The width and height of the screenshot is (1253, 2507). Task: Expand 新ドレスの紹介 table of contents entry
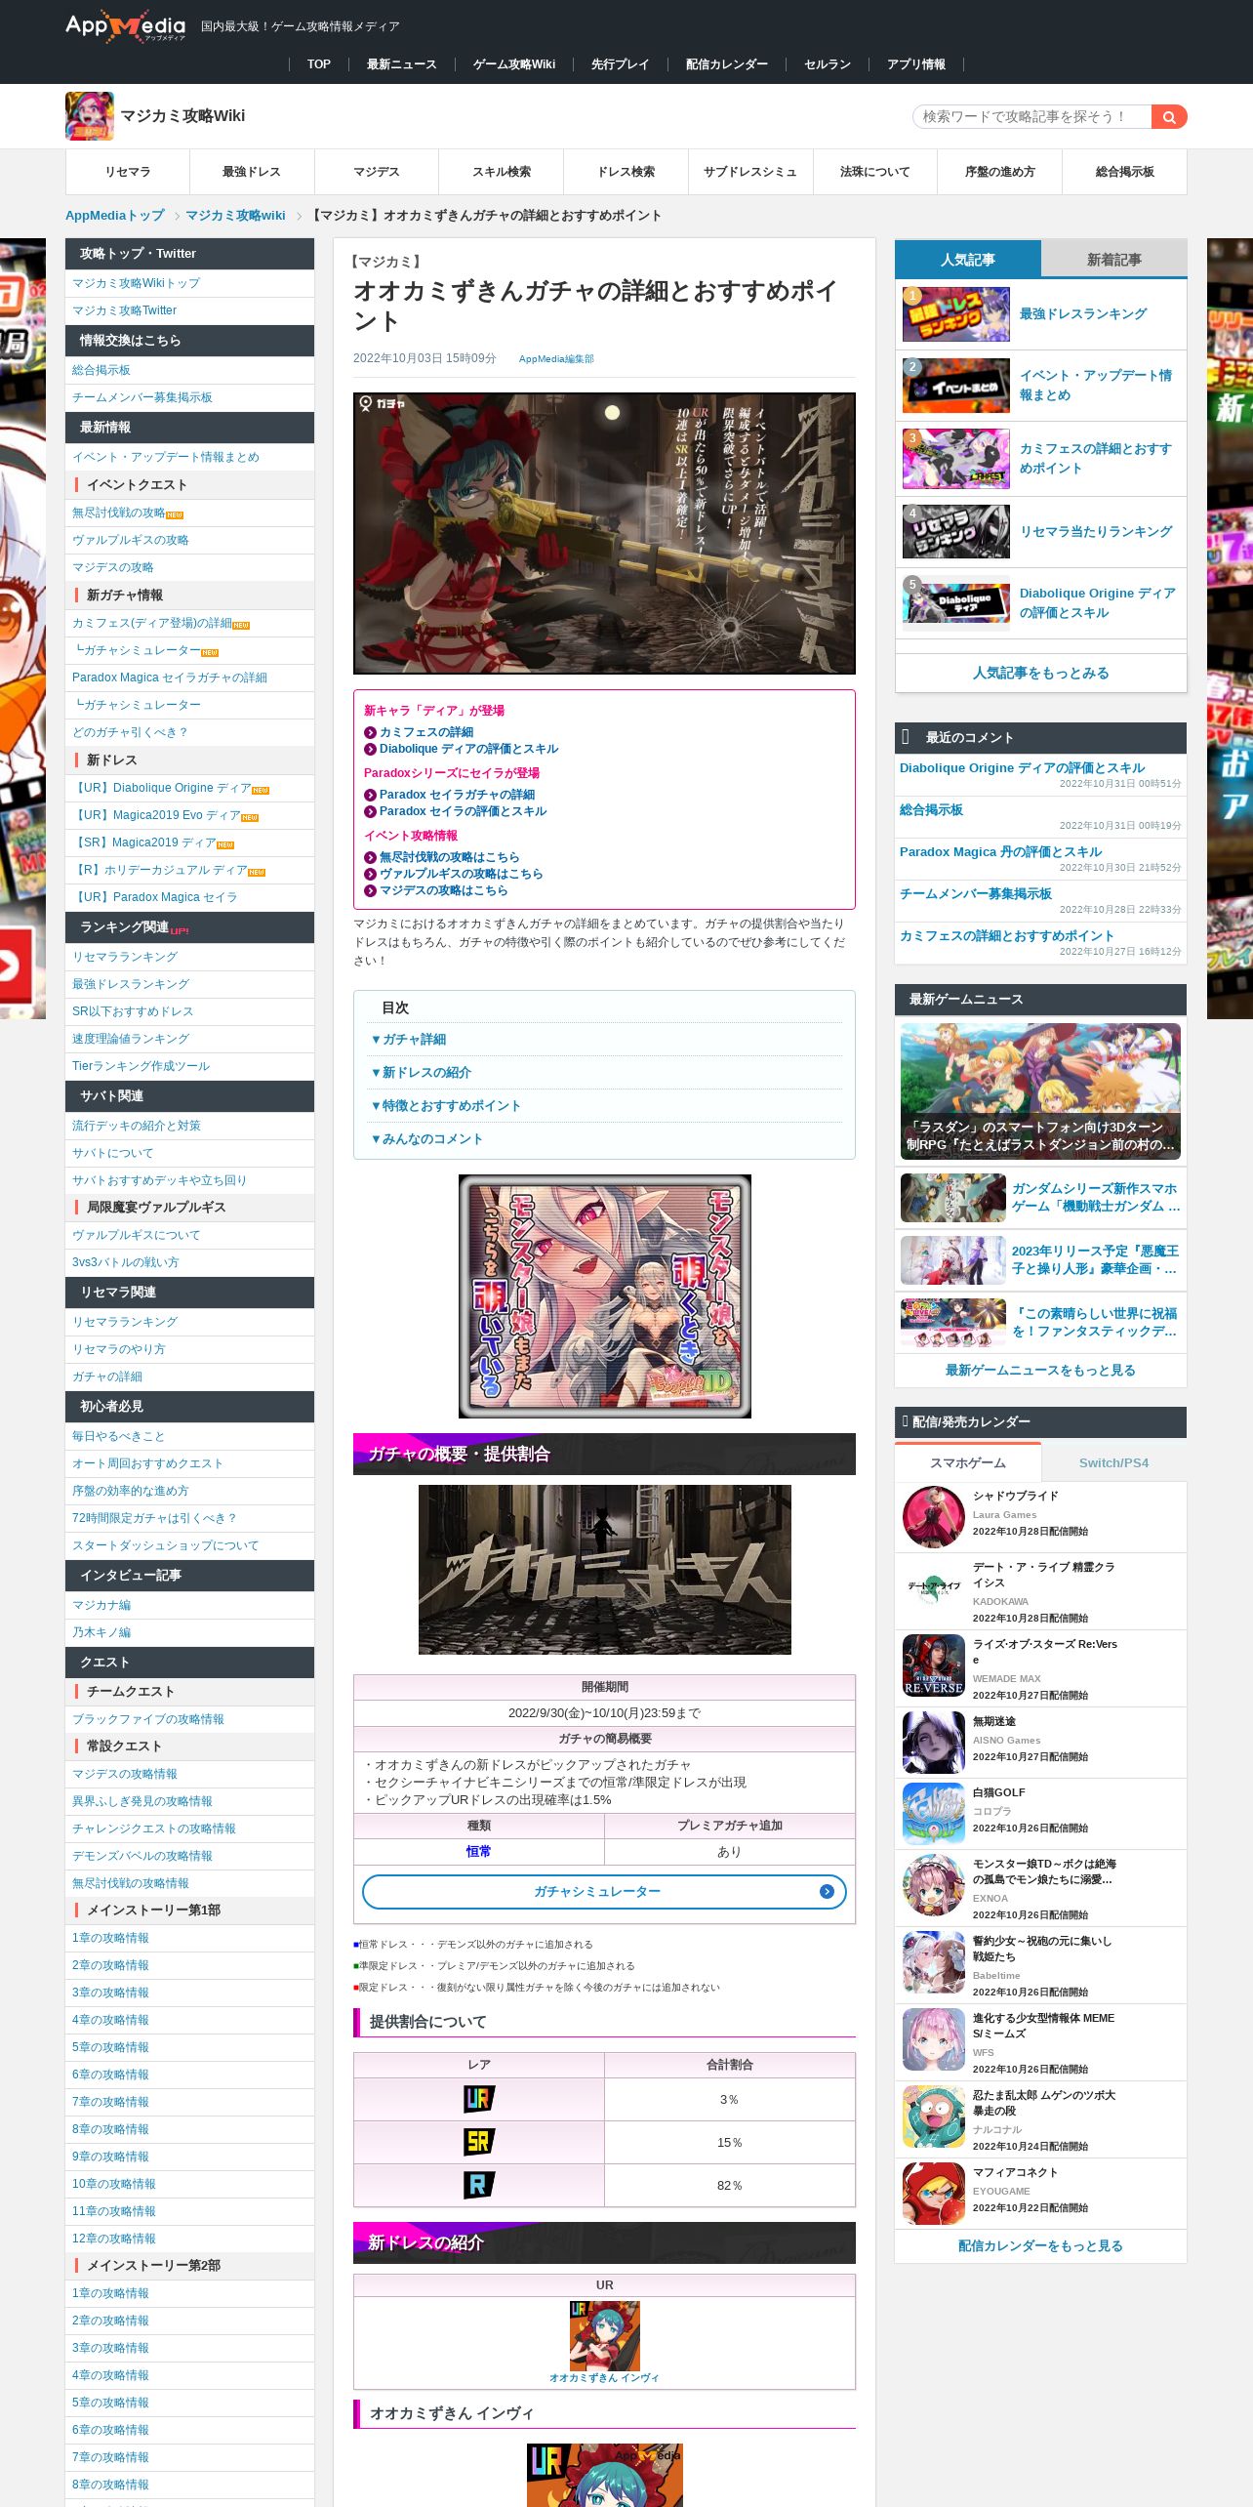point(422,1073)
